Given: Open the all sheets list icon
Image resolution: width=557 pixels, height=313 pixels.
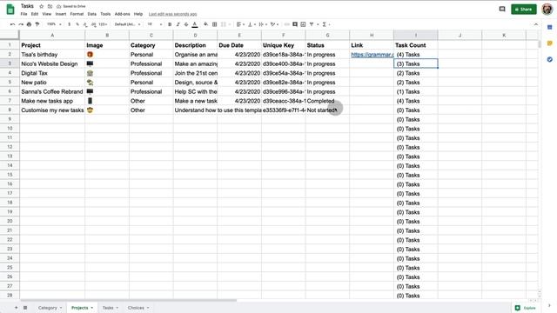Looking at the screenshot, I should coord(25,308).
